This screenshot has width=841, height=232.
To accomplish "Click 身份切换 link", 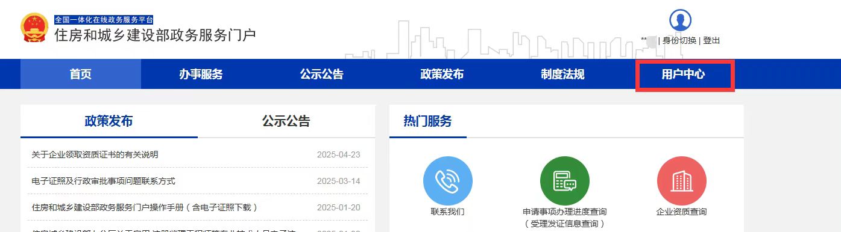I will 679,40.
